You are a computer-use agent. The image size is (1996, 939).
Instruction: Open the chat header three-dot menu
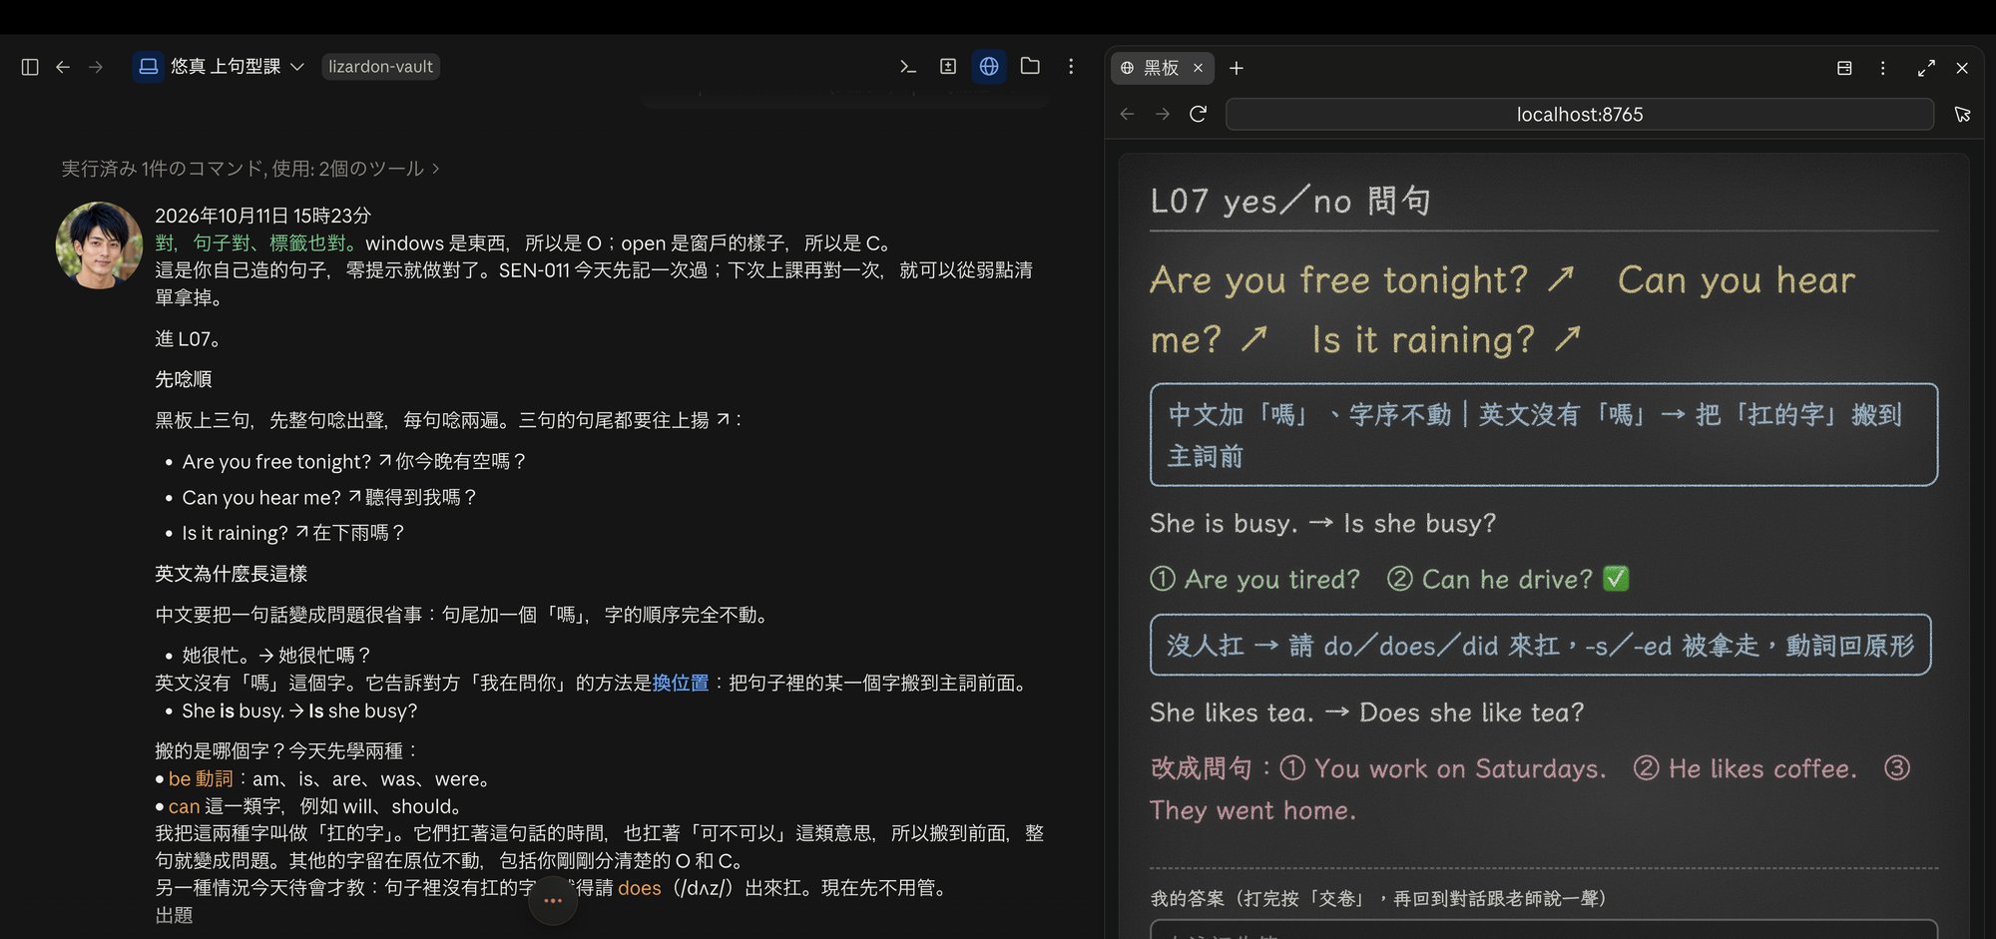click(1071, 67)
